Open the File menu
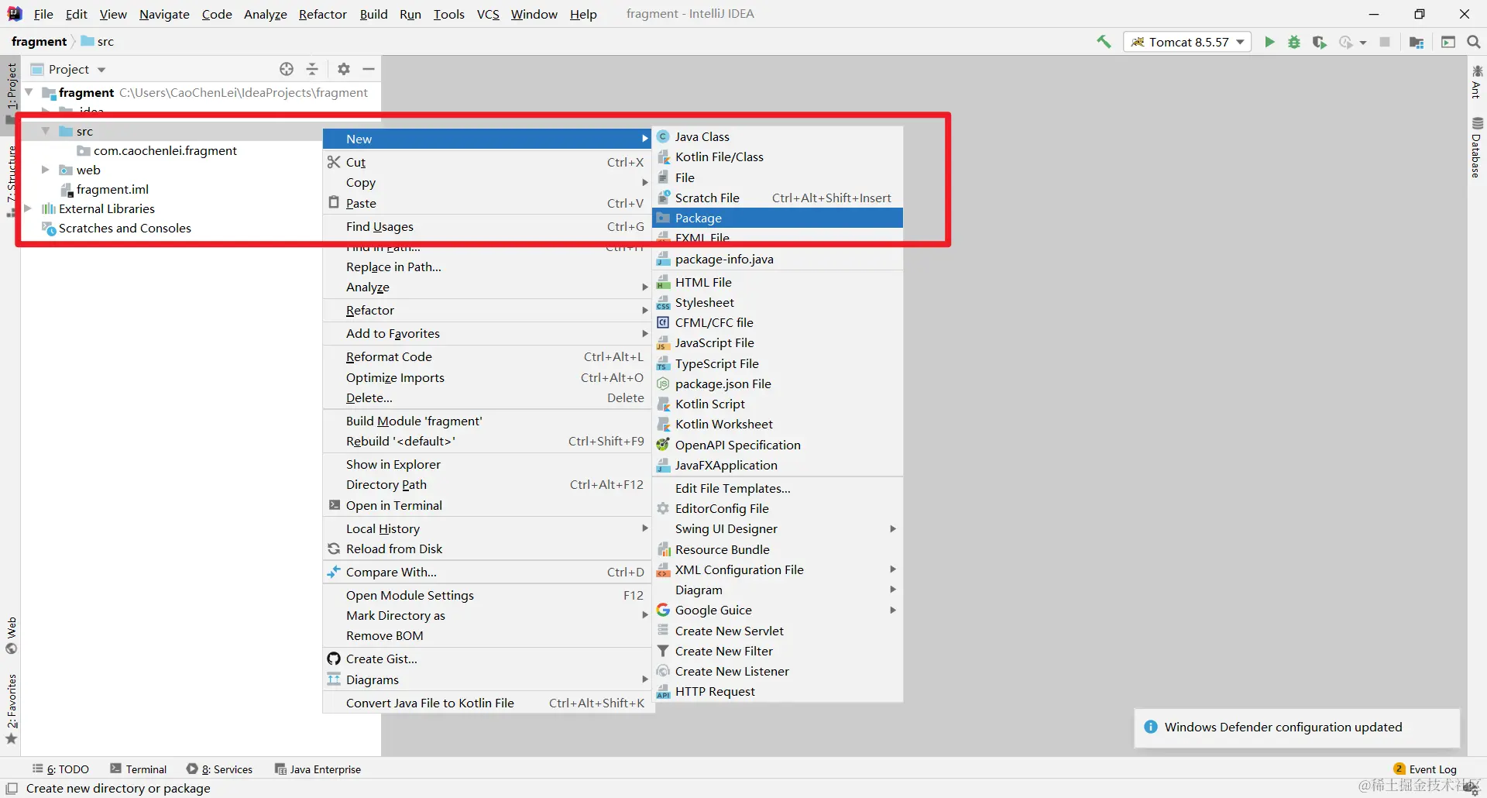This screenshot has width=1487, height=798. pos(43,14)
